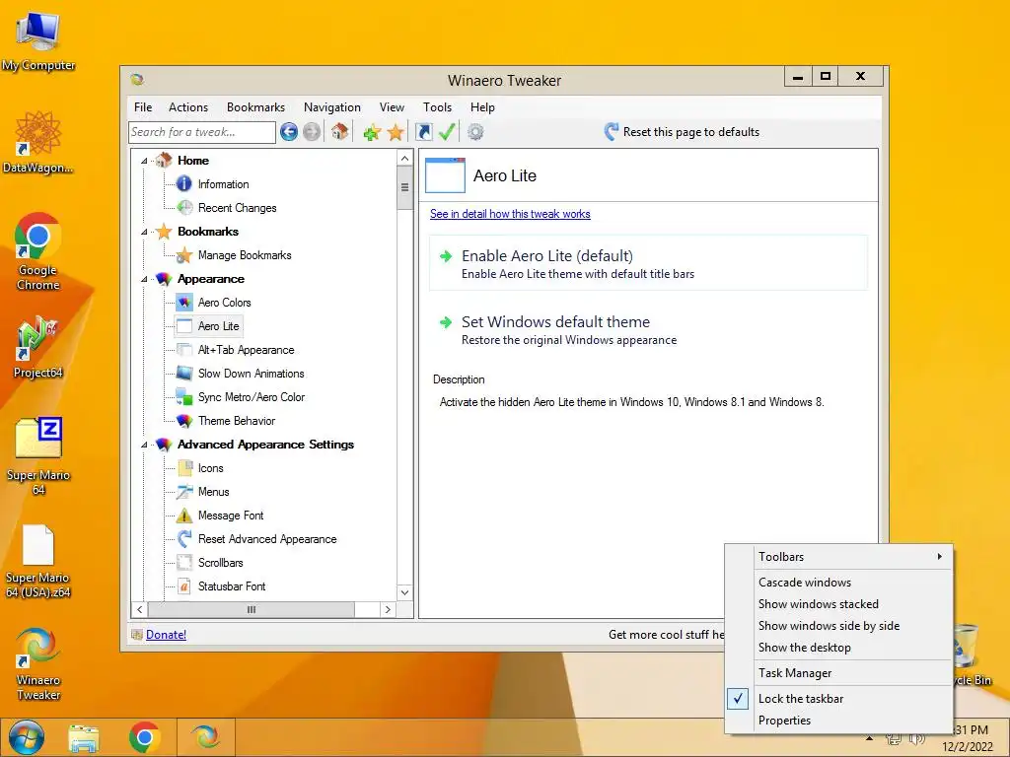The height and width of the screenshot is (757, 1010).
Task: Click tree horizontal scroll right arrow
Action: (387, 609)
